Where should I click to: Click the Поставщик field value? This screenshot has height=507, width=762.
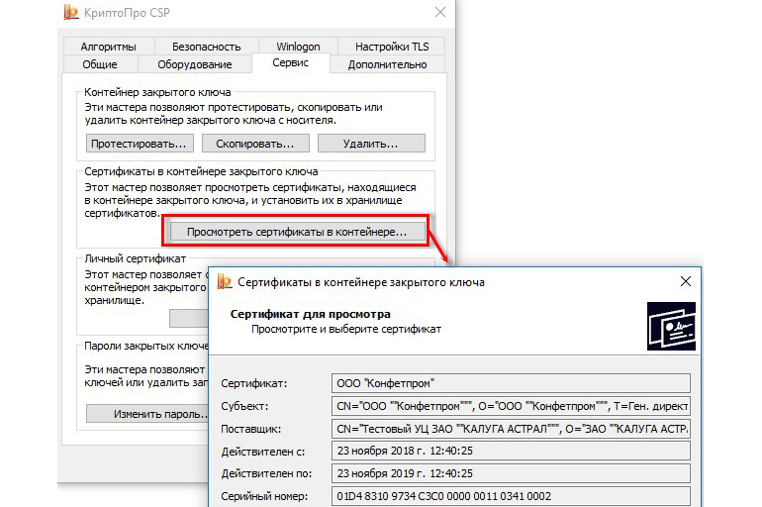pyautogui.click(x=511, y=429)
